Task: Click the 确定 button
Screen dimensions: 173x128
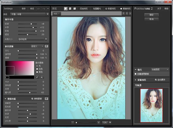Action: tap(152, 15)
